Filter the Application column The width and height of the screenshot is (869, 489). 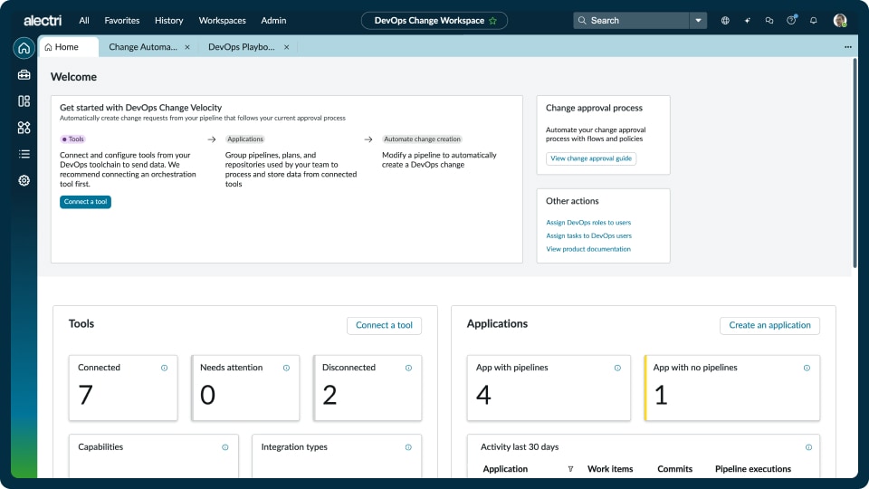570,469
